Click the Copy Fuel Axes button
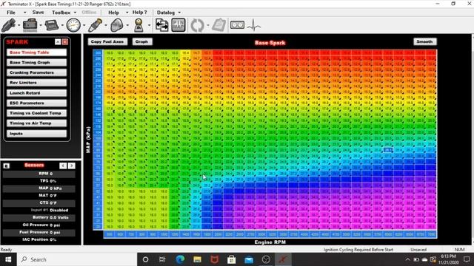Screen dimensions: 474x266 click(x=107, y=41)
